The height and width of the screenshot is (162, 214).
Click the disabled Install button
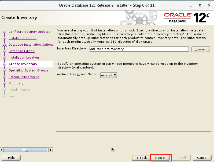[181, 158]
